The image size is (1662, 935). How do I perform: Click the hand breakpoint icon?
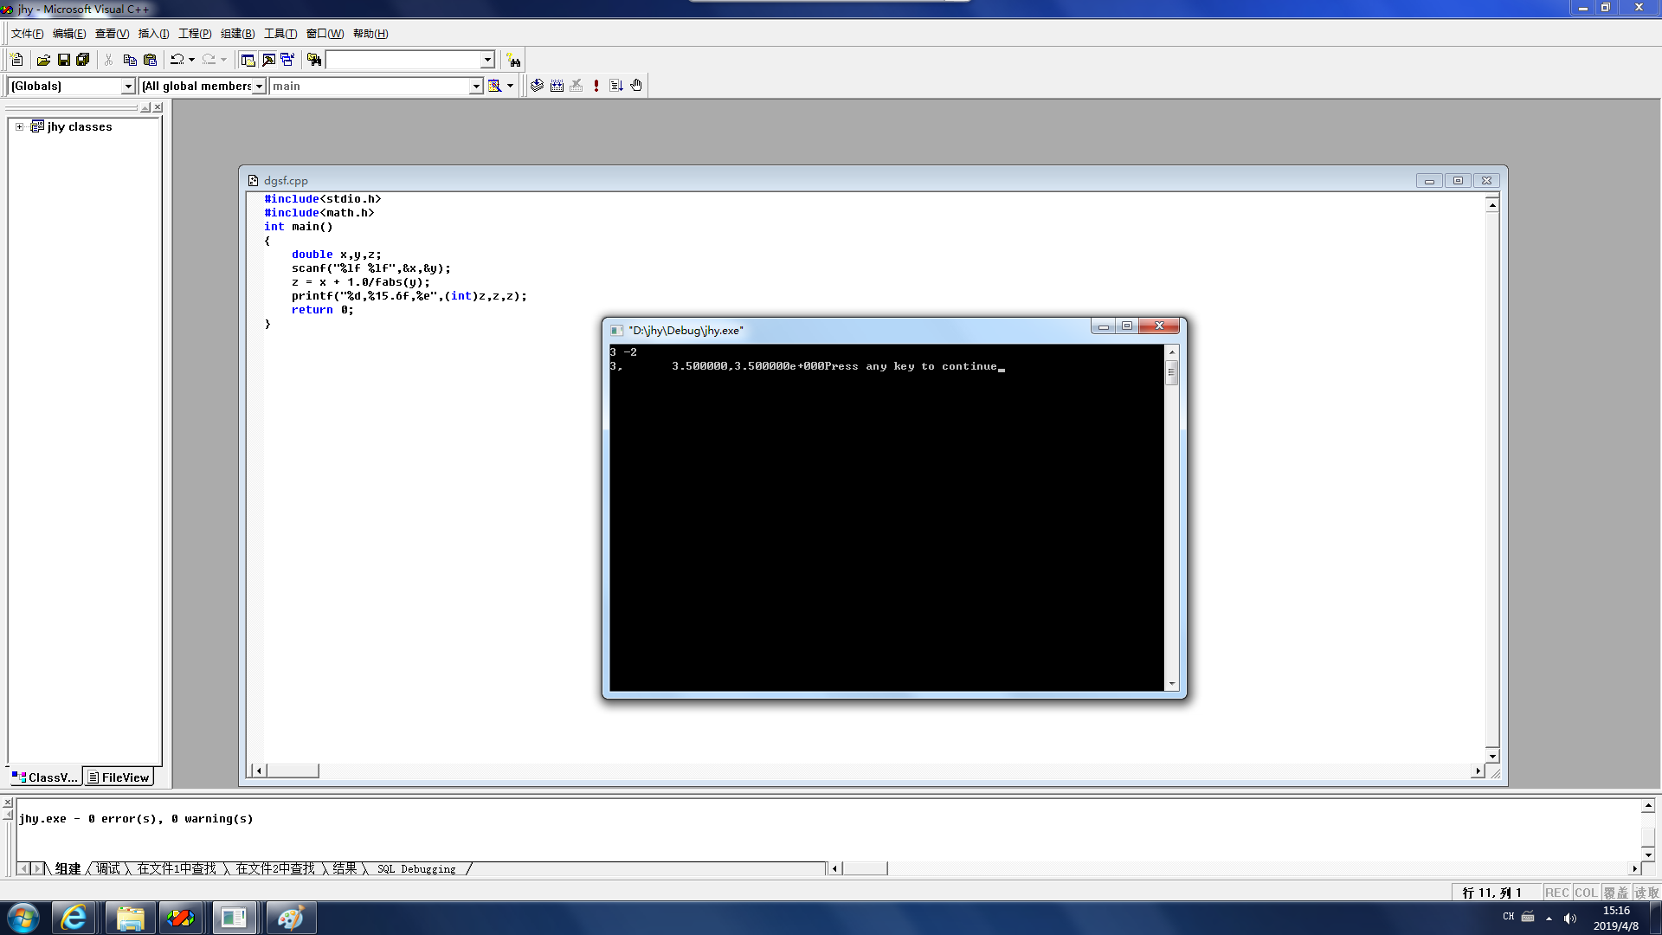point(636,86)
